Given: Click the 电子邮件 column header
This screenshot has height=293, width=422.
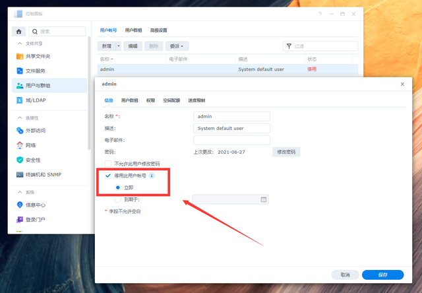Looking at the screenshot, I should pyautogui.click(x=200, y=59).
